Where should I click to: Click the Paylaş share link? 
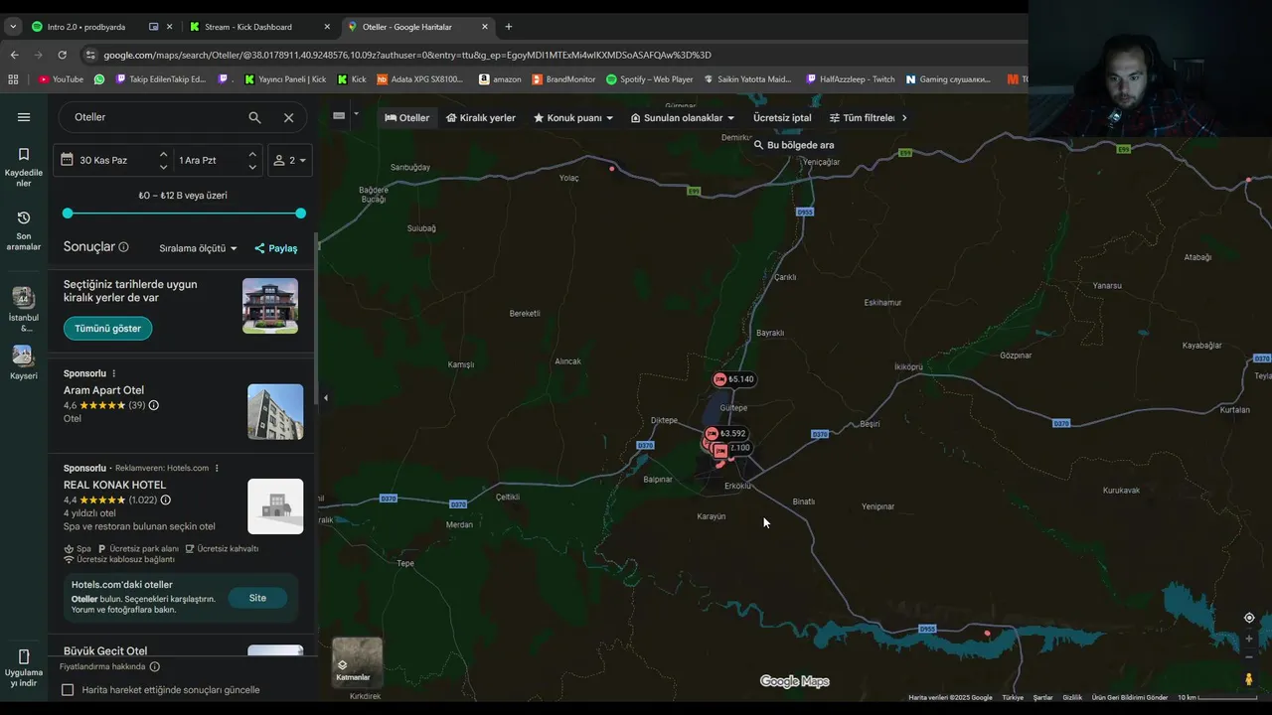[x=275, y=248]
